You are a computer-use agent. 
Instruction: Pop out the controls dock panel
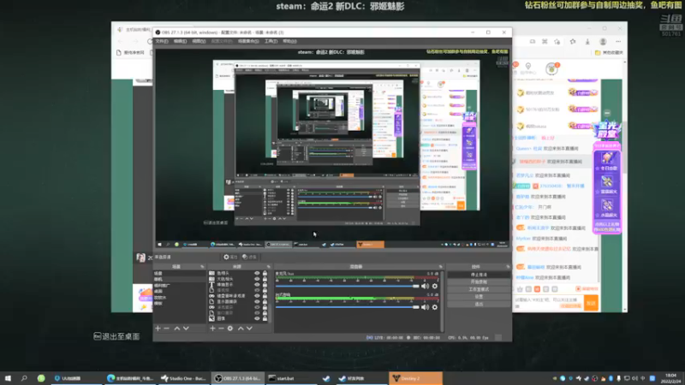(508, 267)
